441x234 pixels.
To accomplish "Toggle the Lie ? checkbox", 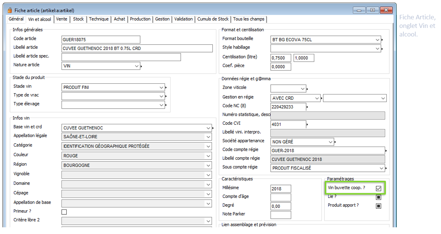I will [x=378, y=197].
